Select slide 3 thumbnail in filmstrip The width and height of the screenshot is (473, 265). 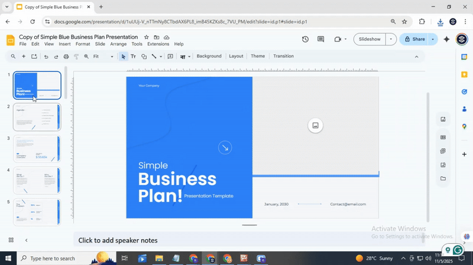click(x=37, y=149)
